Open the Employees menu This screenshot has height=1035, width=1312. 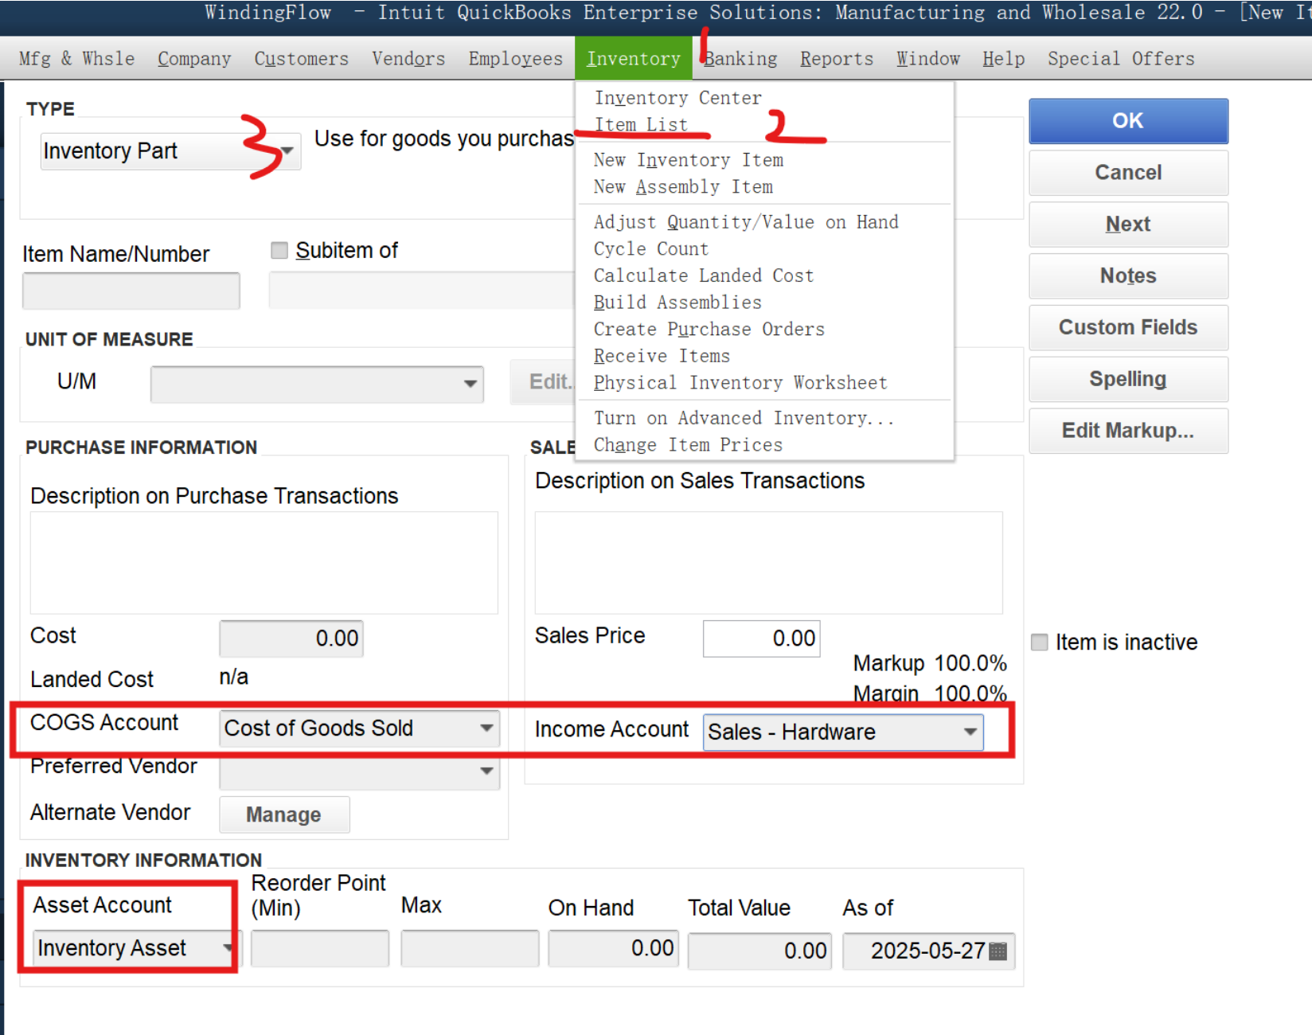515,59
